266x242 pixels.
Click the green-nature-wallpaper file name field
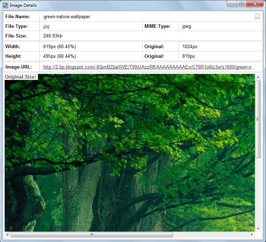tap(67, 16)
